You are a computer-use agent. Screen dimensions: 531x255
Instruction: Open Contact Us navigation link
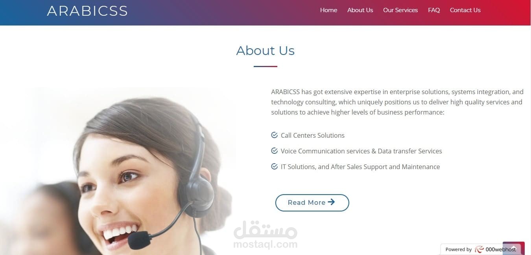click(465, 10)
